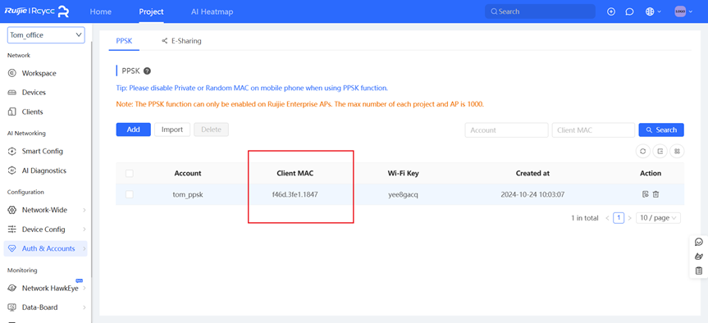Expand the Network HawkEye chevron
Screen dimensions: 708x323
pos(85,289)
